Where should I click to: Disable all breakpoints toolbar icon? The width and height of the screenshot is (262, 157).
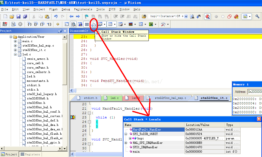click(x=229, y=17)
